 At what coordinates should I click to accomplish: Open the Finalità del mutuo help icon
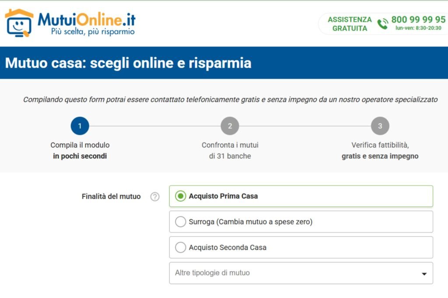point(155,197)
